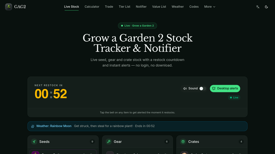This screenshot has height=154, width=275.
Task: Click the 00:52 restock countdown
Action: tap(51, 94)
